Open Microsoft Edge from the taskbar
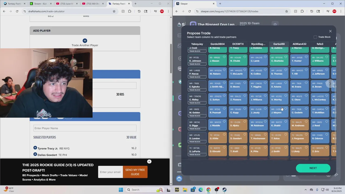This screenshot has width=345, height=194. 201,190
